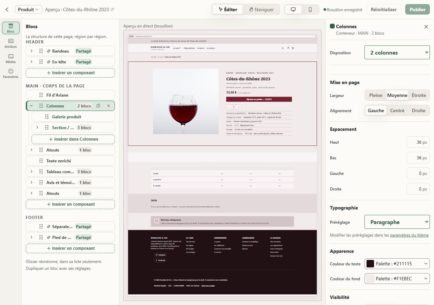Grab the Fil d'Ariane drag handle
Image resolution: width=434 pixels, height=305 pixels.
[x=41, y=95]
